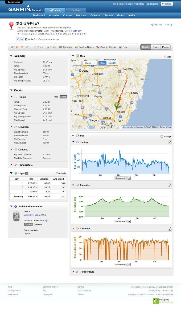Click the Share toolbar item
Image resolution: width=181 pixels, height=310 pixels.
(38, 47)
